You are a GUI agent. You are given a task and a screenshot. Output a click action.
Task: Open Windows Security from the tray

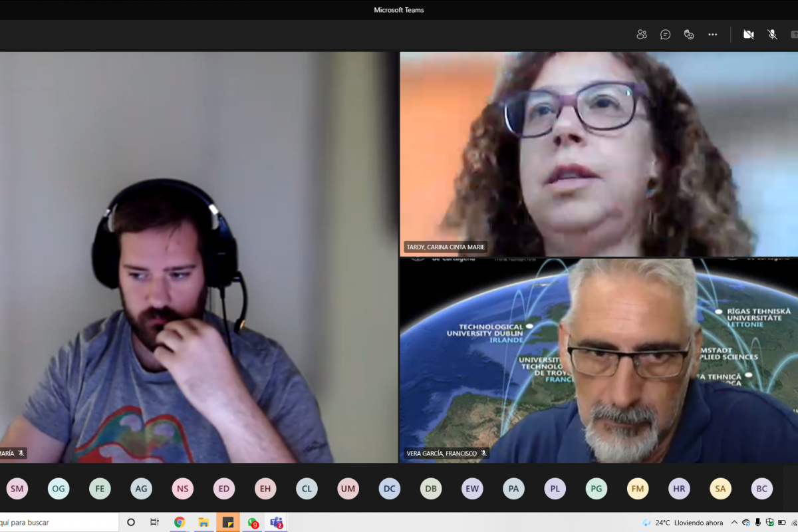(x=769, y=522)
